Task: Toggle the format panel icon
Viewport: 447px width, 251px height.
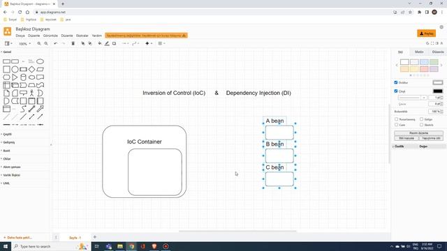Action: tap(437, 43)
